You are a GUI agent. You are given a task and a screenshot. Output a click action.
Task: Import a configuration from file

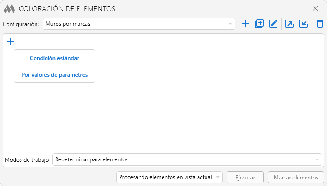coord(304,24)
